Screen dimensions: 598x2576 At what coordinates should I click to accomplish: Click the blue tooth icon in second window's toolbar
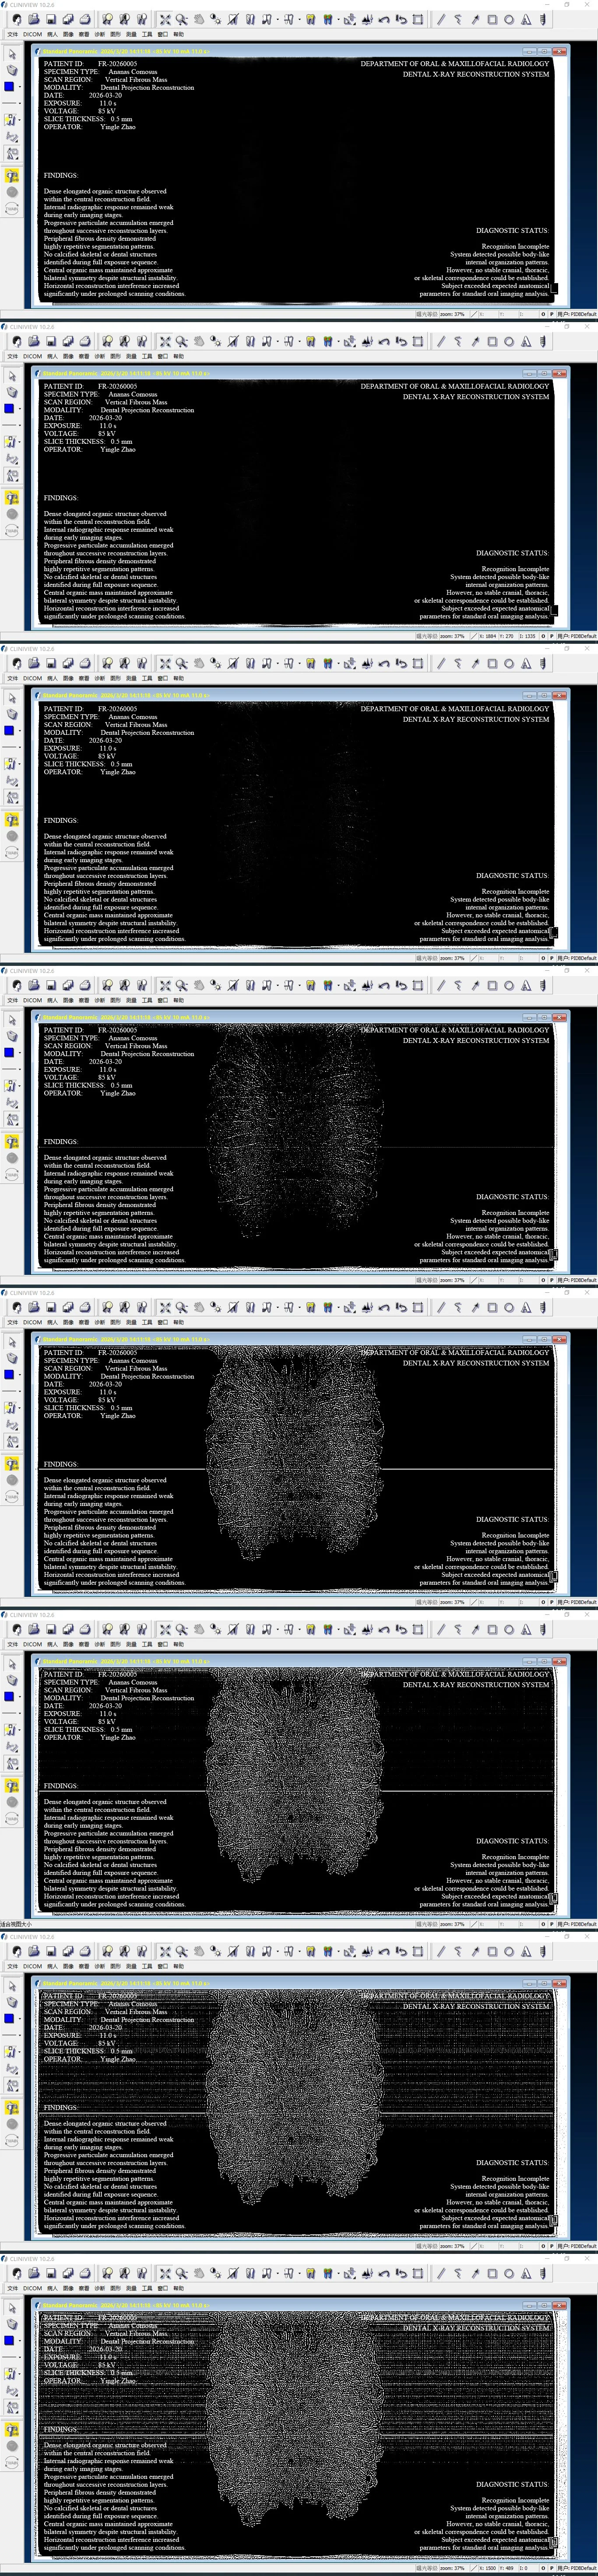pos(328,341)
